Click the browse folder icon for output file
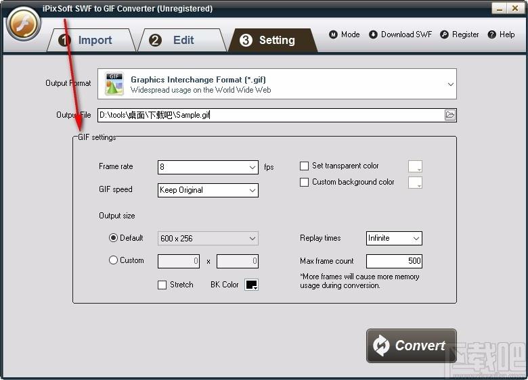The height and width of the screenshot is (380, 528). (450, 115)
